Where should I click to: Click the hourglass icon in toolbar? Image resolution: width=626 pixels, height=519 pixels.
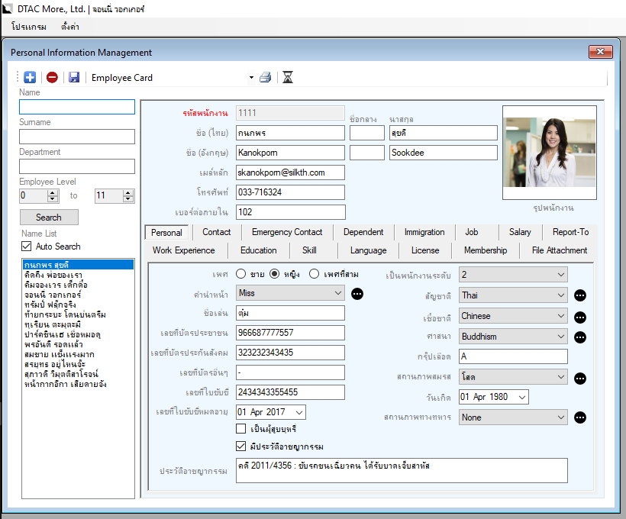287,77
